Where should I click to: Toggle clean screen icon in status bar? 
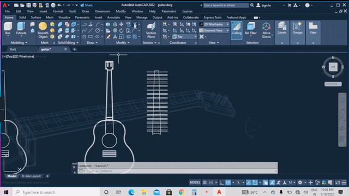pos(338,182)
